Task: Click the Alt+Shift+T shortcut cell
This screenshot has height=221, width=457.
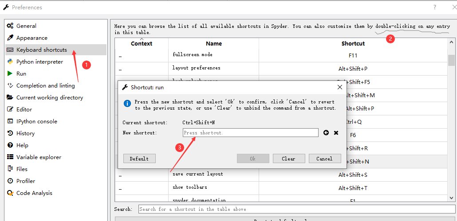Action: (353, 188)
